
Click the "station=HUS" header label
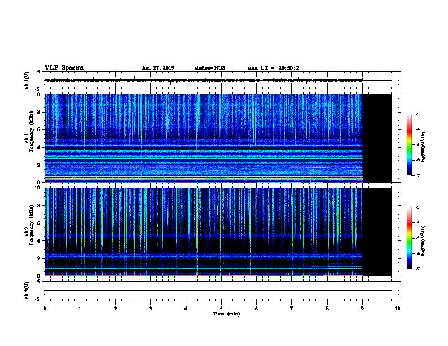(x=210, y=68)
